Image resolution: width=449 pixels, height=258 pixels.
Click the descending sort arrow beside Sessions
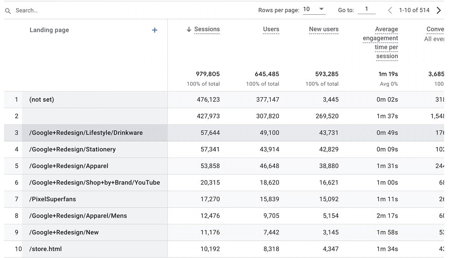[x=189, y=29]
